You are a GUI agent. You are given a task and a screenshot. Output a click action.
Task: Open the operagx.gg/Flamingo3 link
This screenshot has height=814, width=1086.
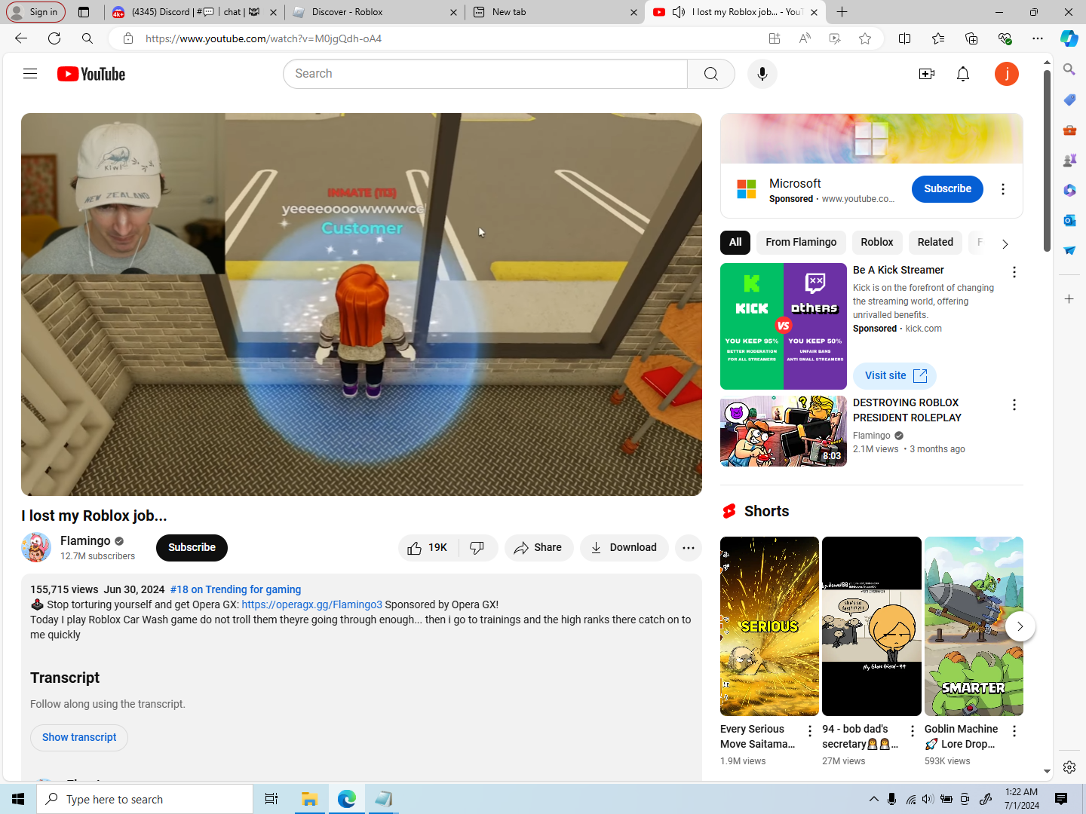(x=311, y=605)
